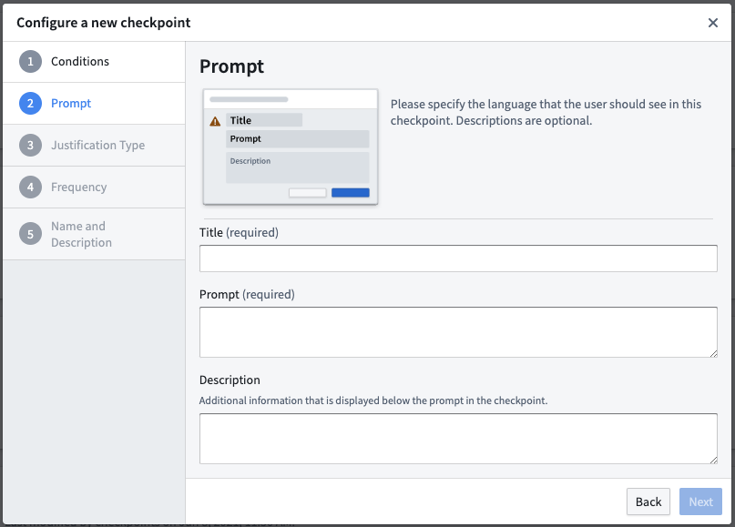Image resolution: width=735 pixels, height=527 pixels.
Task: Click the 'Please specify the language' instruction text
Action: [x=546, y=113]
